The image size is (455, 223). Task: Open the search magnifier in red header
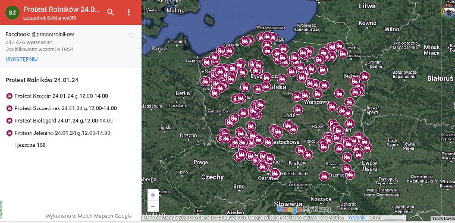click(x=110, y=12)
